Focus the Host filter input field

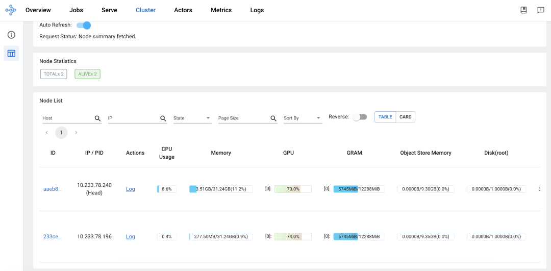coord(66,118)
